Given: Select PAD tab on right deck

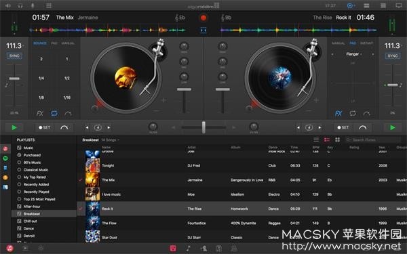Looking at the screenshot, I should [x=353, y=43].
